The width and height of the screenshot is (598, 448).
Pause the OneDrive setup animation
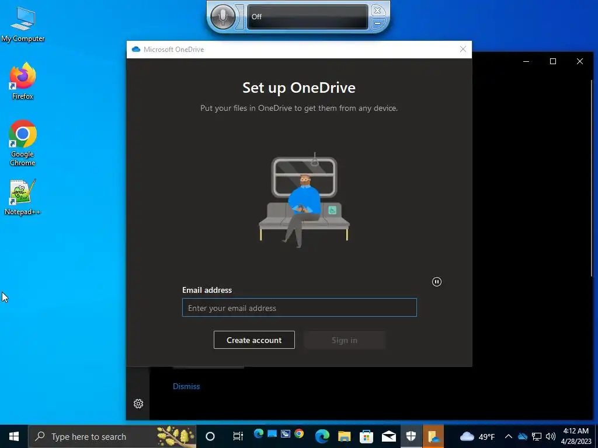pos(437,282)
